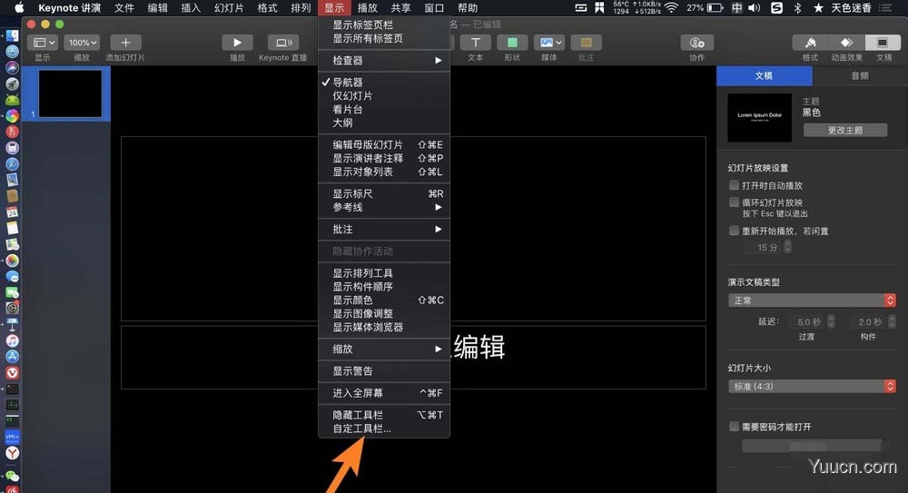Open the Apple menu

coord(19,7)
